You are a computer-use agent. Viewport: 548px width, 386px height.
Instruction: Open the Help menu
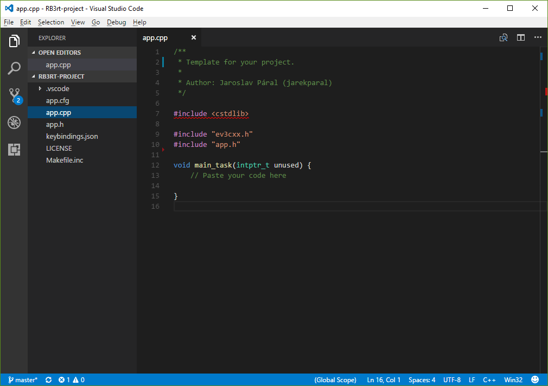[139, 22]
